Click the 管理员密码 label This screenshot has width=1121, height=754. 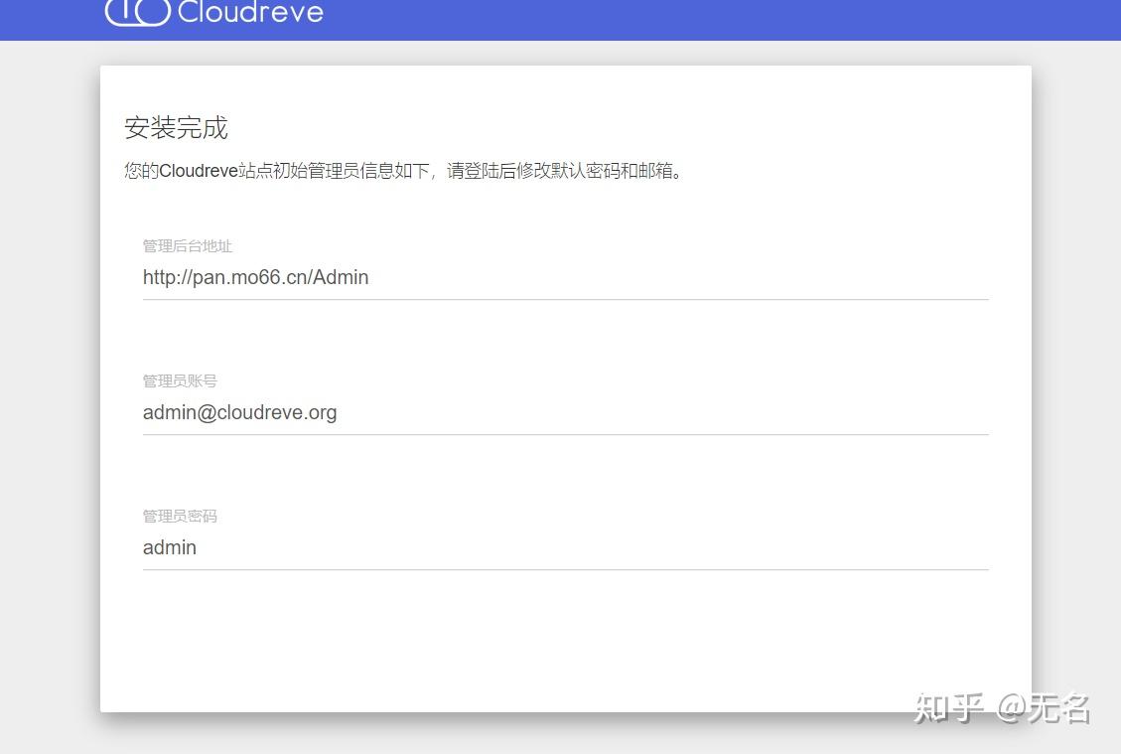click(x=180, y=517)
